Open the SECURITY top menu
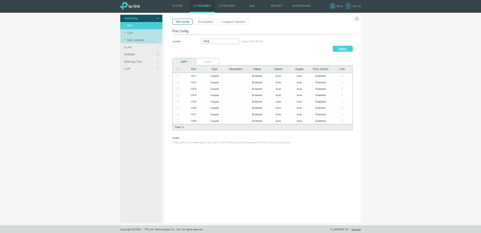Viewport: 481px width, 233px height. pos(277,6)
